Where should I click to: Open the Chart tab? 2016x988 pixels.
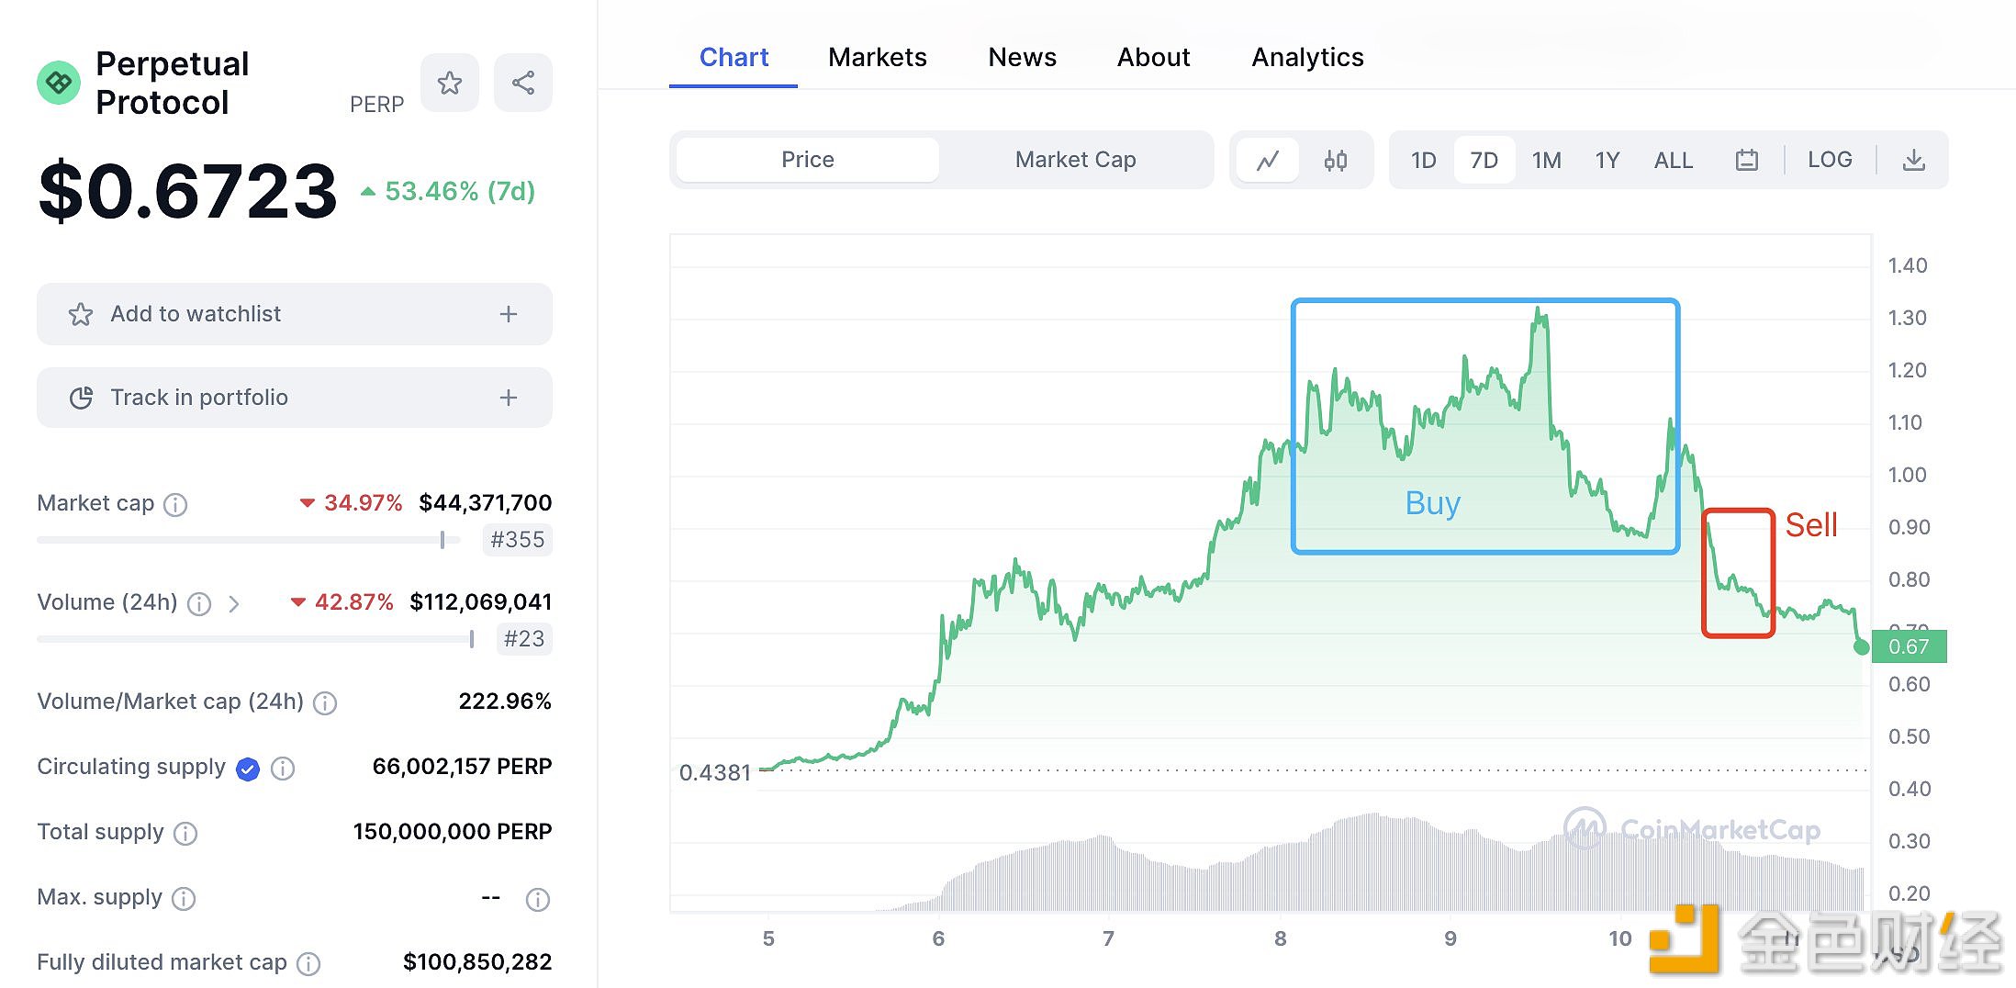pyautogui.click(x=734, y=57)
